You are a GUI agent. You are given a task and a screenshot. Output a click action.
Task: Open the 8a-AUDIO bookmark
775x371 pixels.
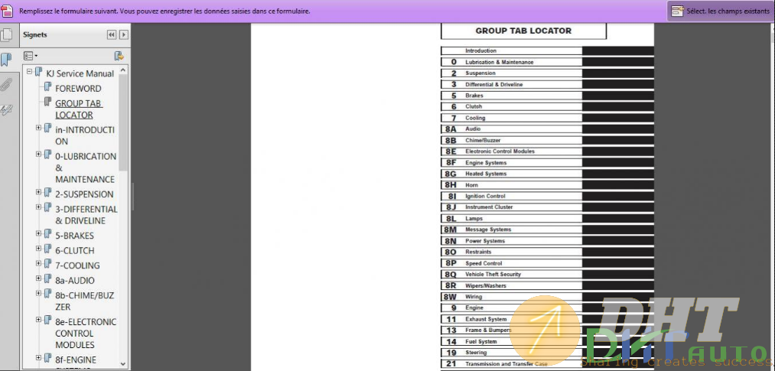[75, 280]
